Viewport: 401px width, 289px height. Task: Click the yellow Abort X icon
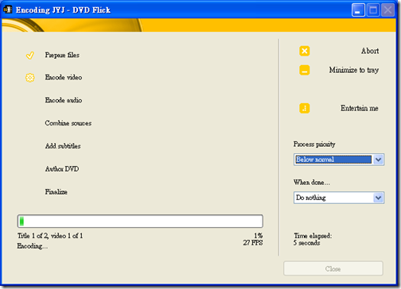point(305,51)
